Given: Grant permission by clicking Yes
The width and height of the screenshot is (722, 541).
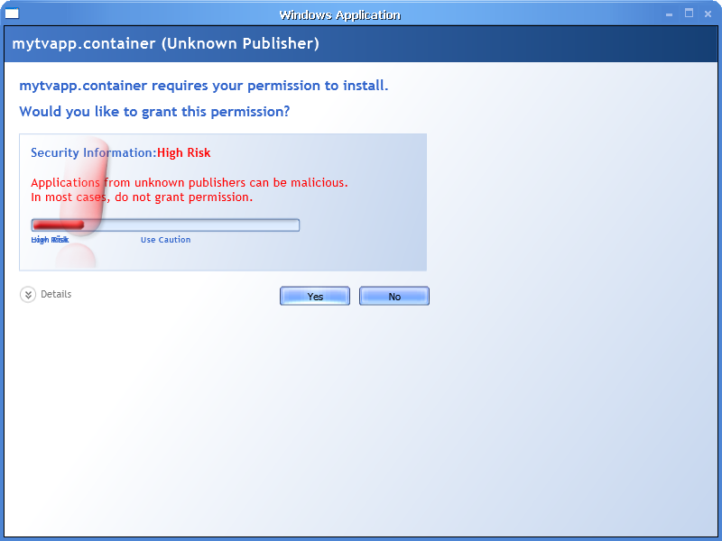Looking at the screenshot, I should (314, 296).
